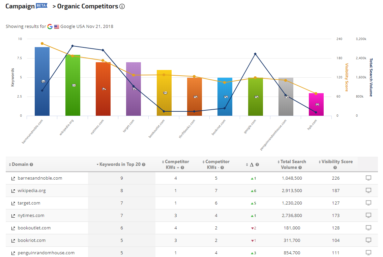
Task: Sort table by Domain column
Action: pos(20,164)
